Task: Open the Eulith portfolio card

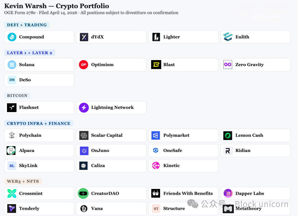Action: coord(255,37)
